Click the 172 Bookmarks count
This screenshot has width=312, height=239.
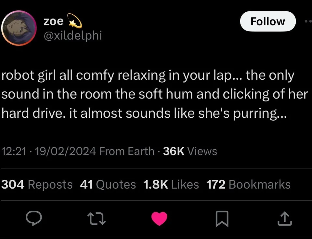[x=248, y=184]
